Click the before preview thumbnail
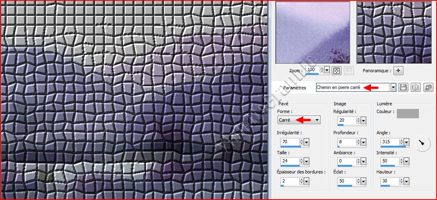This screenshot has height=200, width=437. click(313, 32)
